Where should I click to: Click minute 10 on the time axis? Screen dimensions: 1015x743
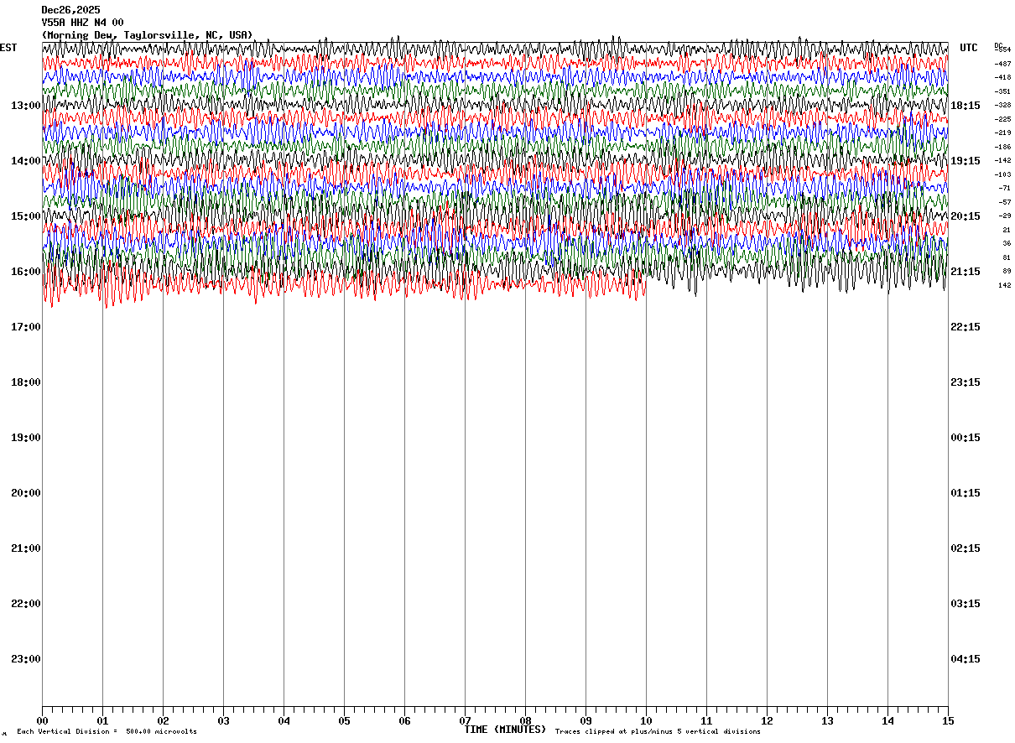coord(646,720)
